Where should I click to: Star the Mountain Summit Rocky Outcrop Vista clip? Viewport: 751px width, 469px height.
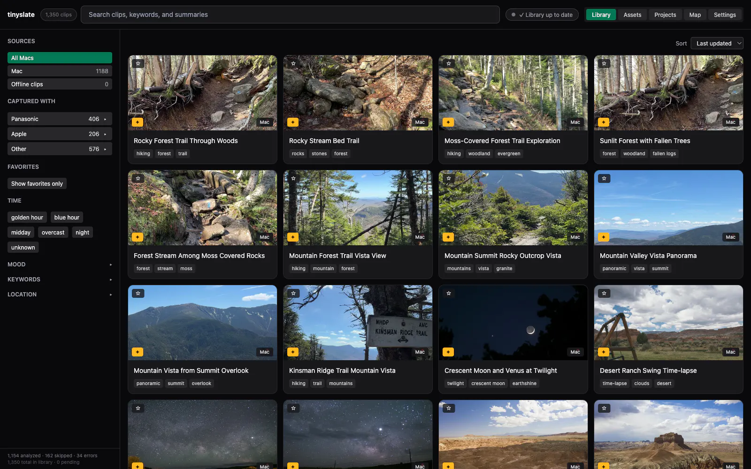pyautogui.click(x=449, y=178)
